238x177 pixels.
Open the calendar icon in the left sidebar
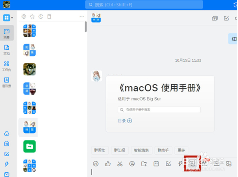7,144
